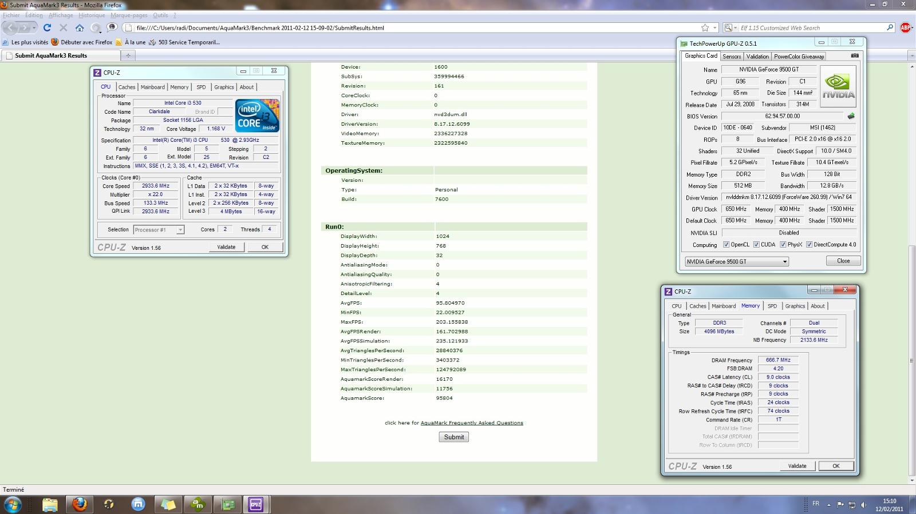Open back/forward history dropdown arrow
Viewport: 916px width, 514px height.
click(x=34, y=27)
